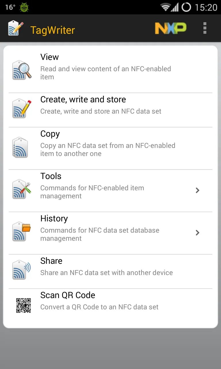The image size is (221, 369).
Task: Tap the Tools wrench tag icon
Action: tap(22, 189)
